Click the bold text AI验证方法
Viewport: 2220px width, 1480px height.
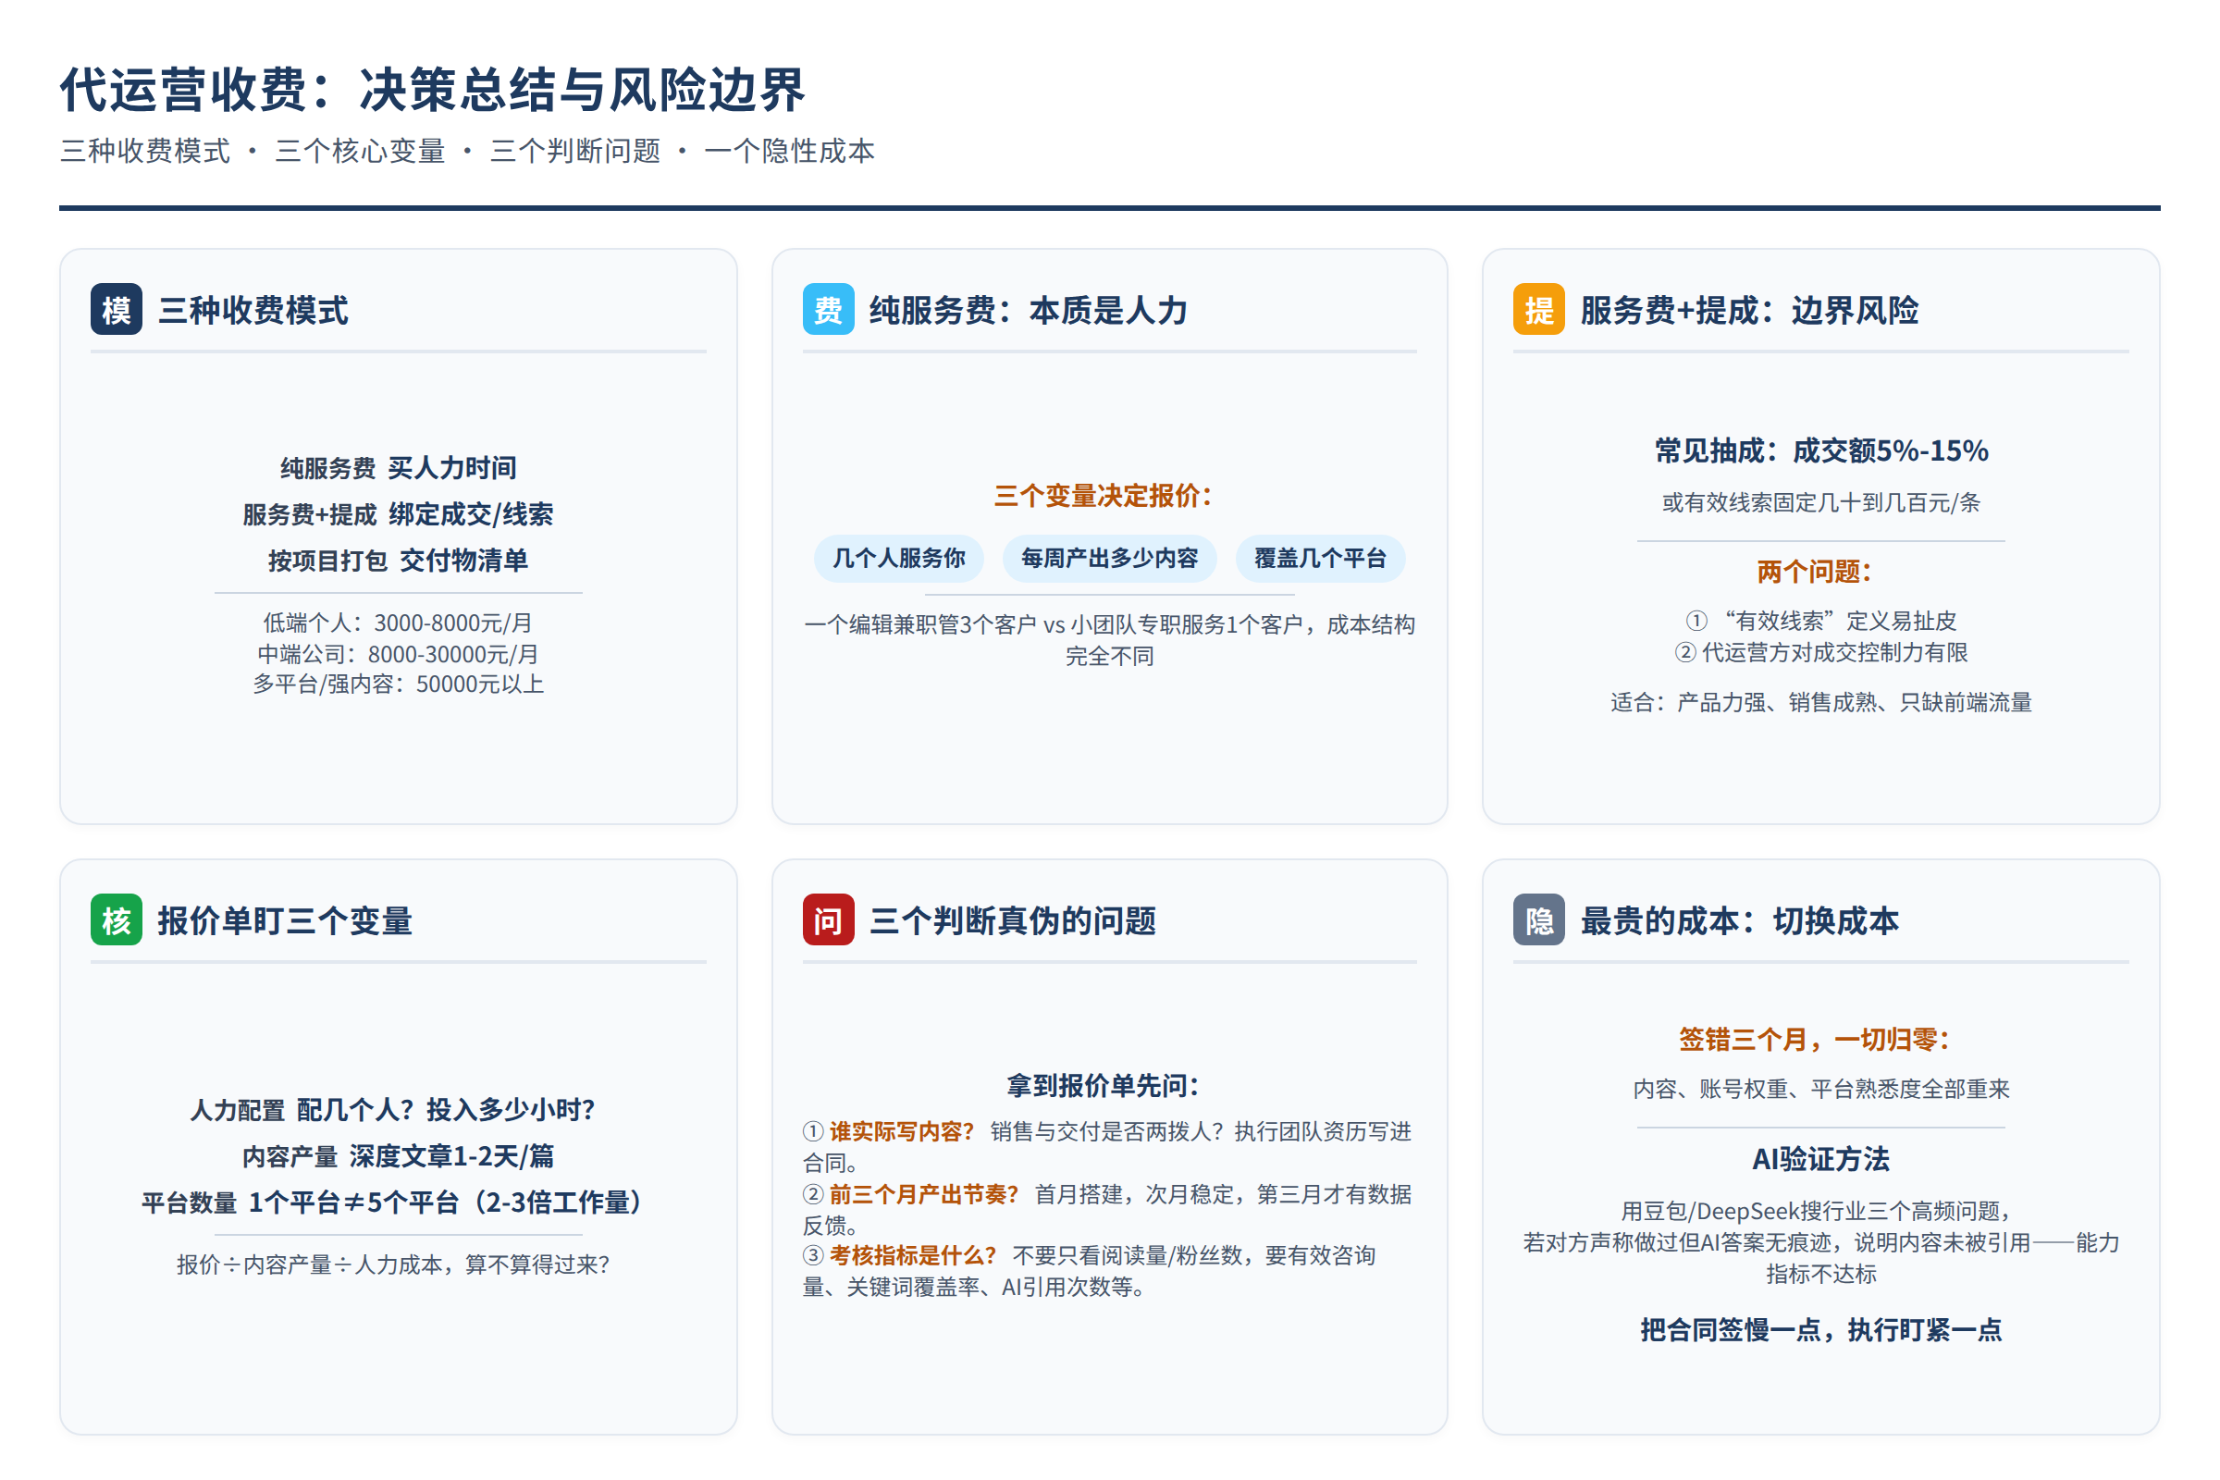[x=1820, y=1159]
